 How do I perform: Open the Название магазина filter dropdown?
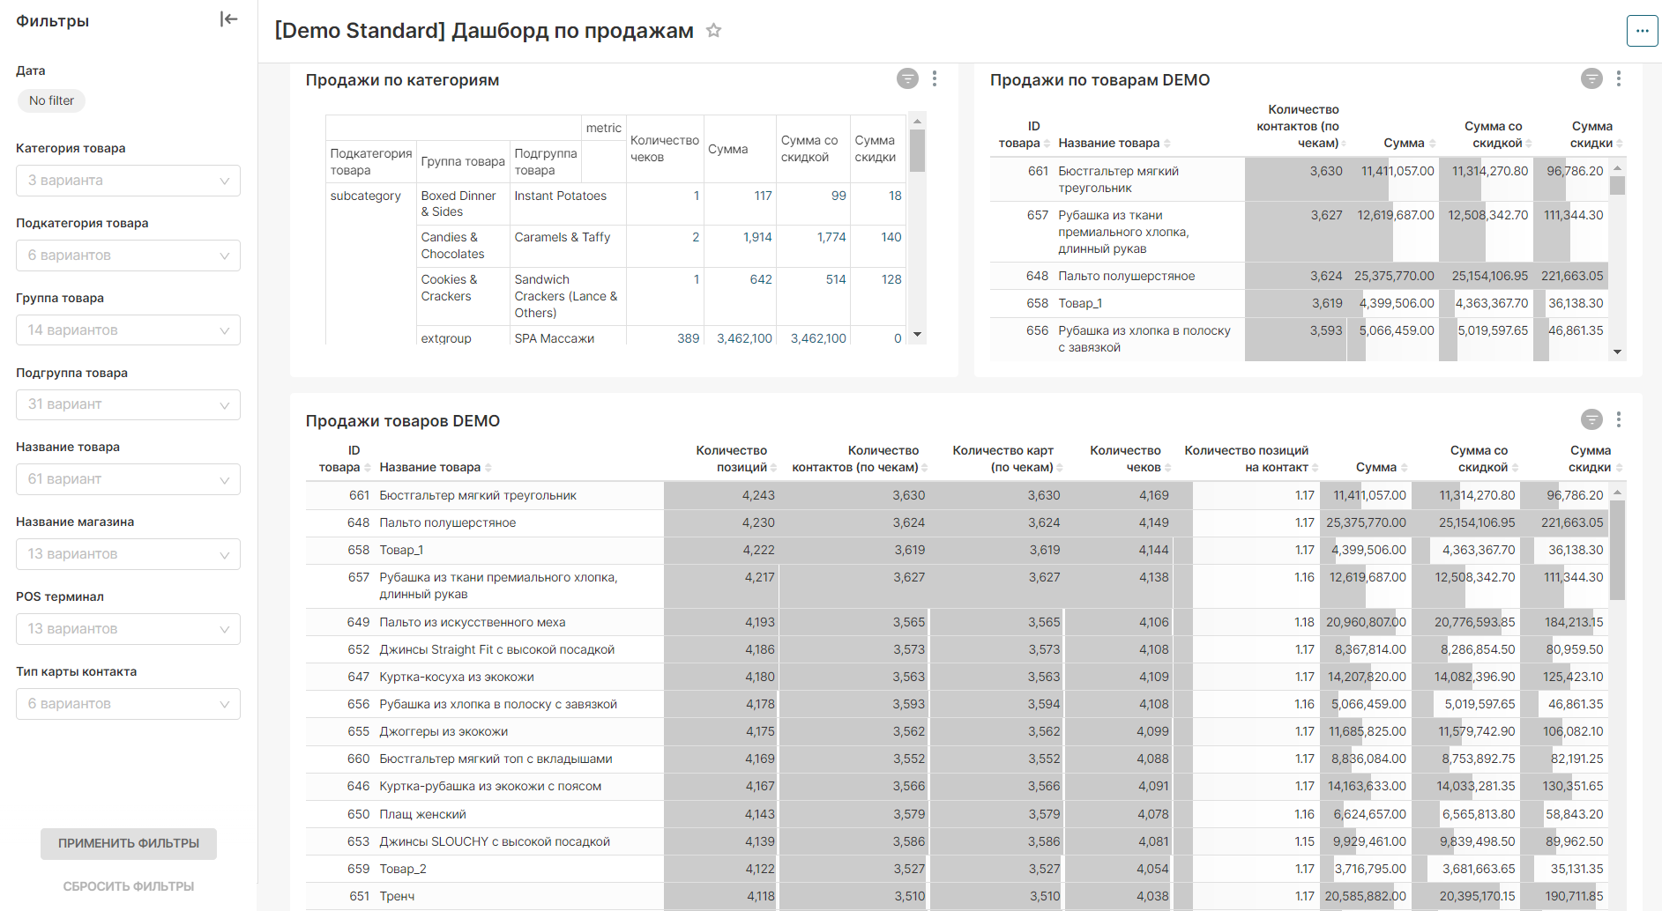pyautogui.click(x=128, y=554)
